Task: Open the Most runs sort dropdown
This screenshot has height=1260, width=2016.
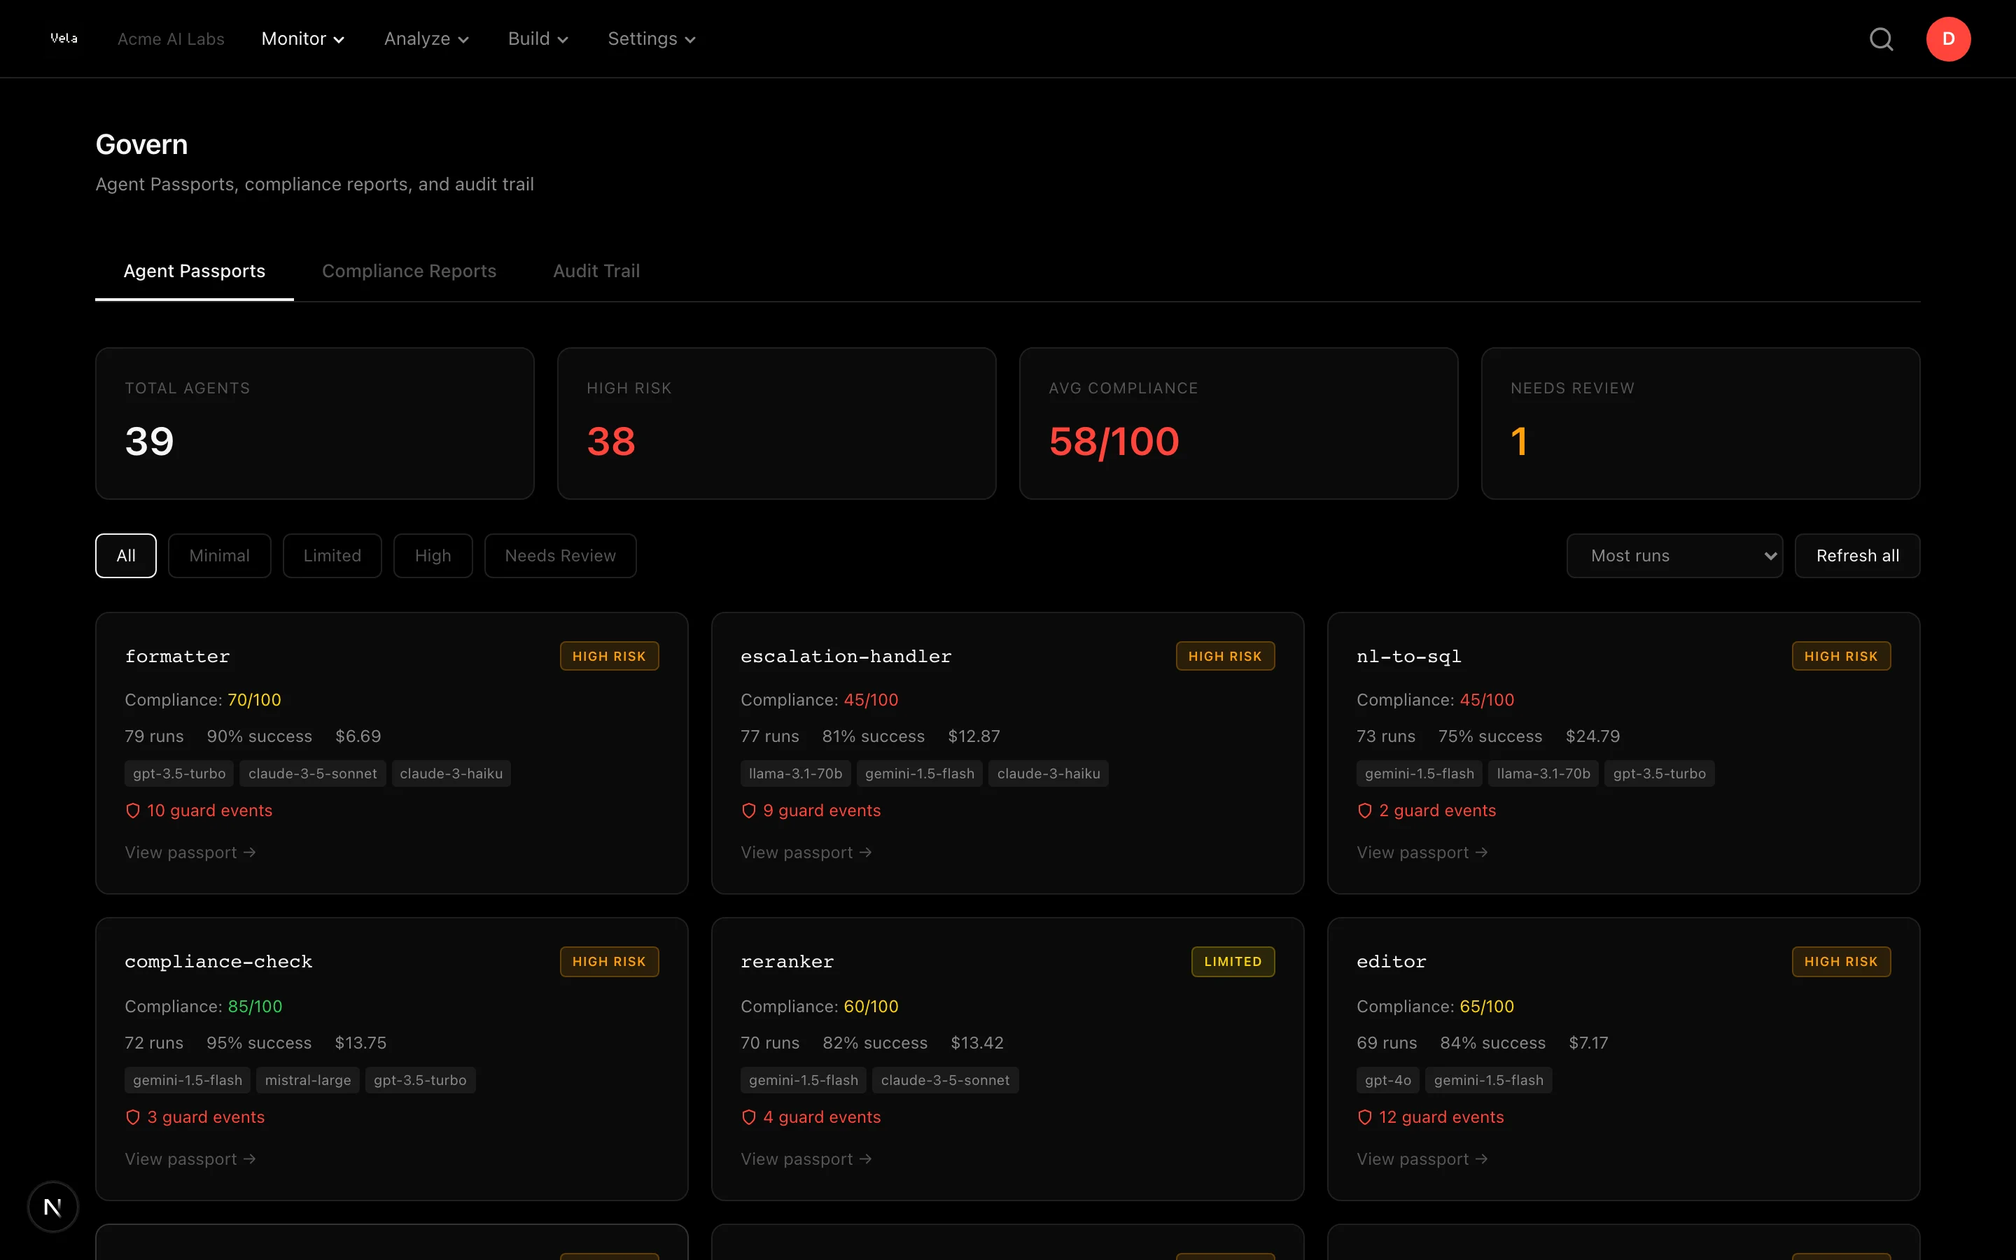Action: click(x=1674, y=555)
